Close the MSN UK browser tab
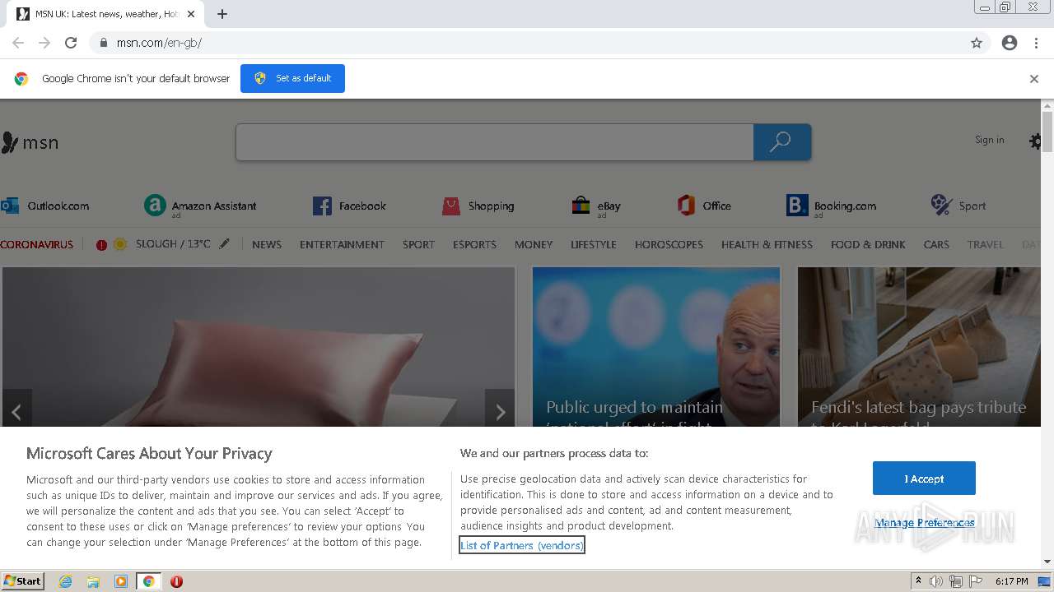 (x=191, y=14)
